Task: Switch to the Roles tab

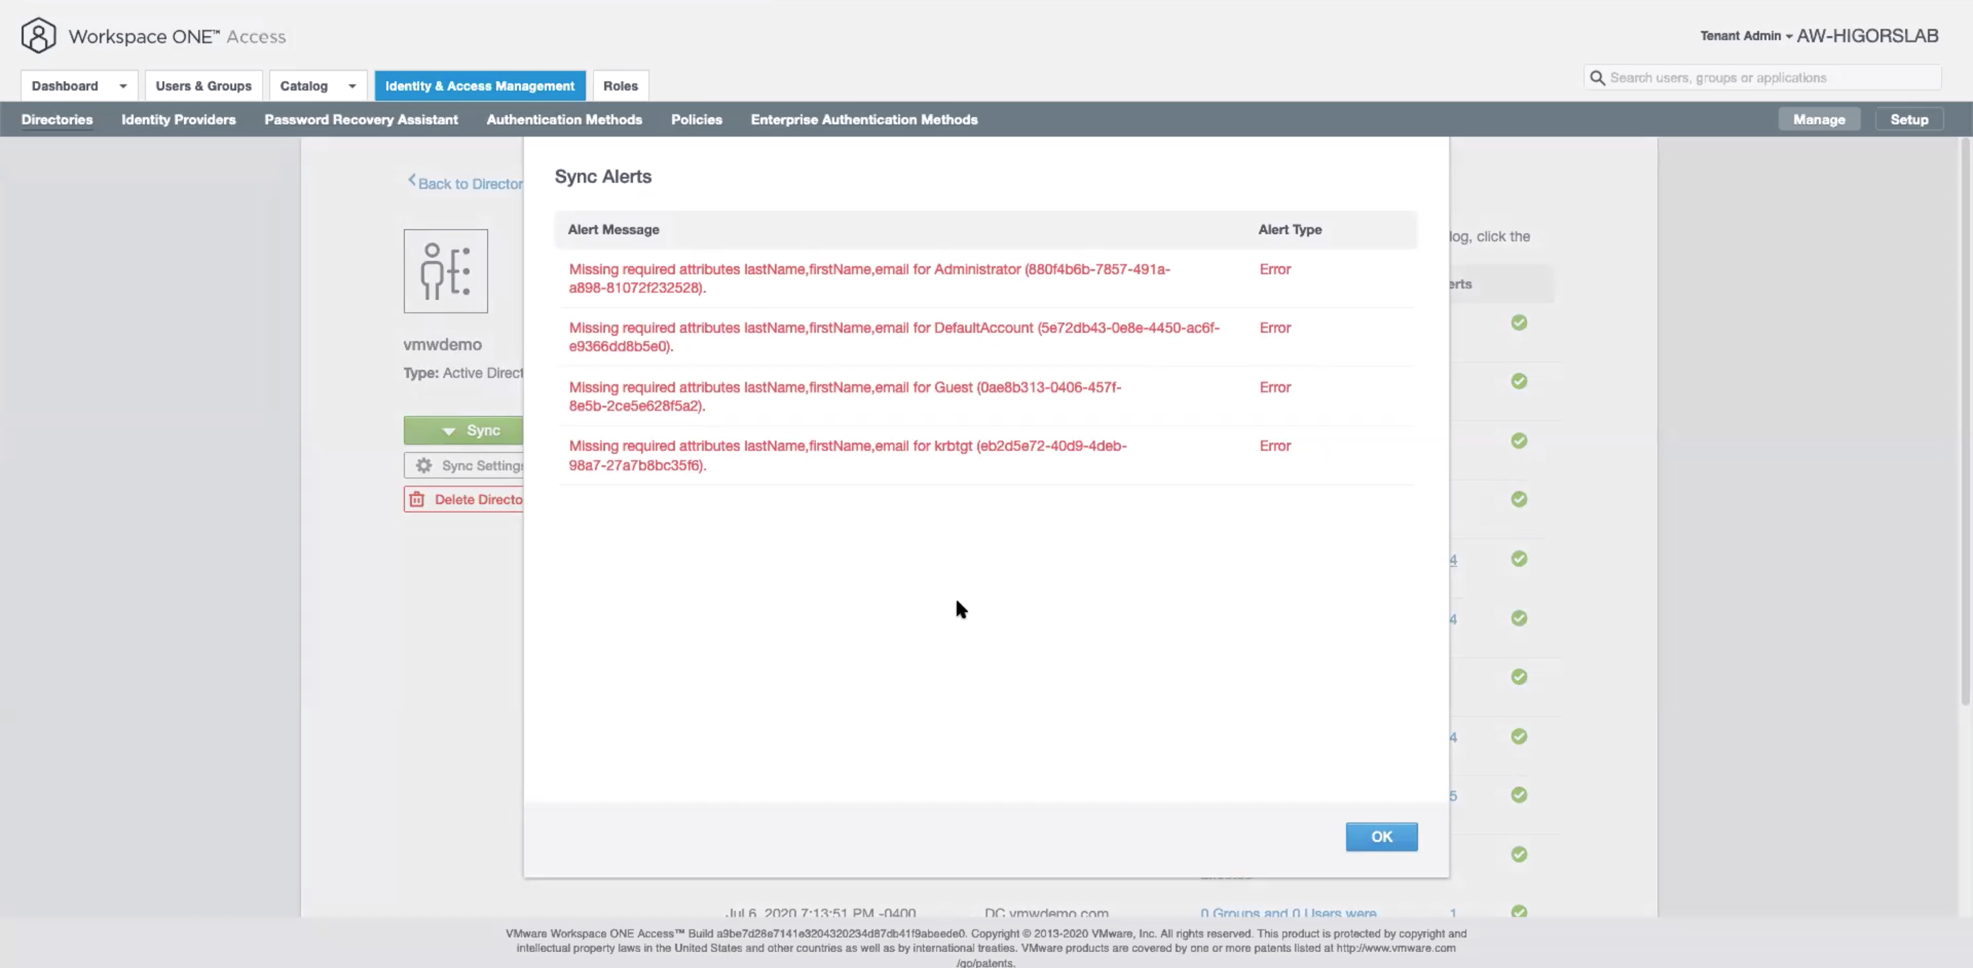Action: coord(619,86)
